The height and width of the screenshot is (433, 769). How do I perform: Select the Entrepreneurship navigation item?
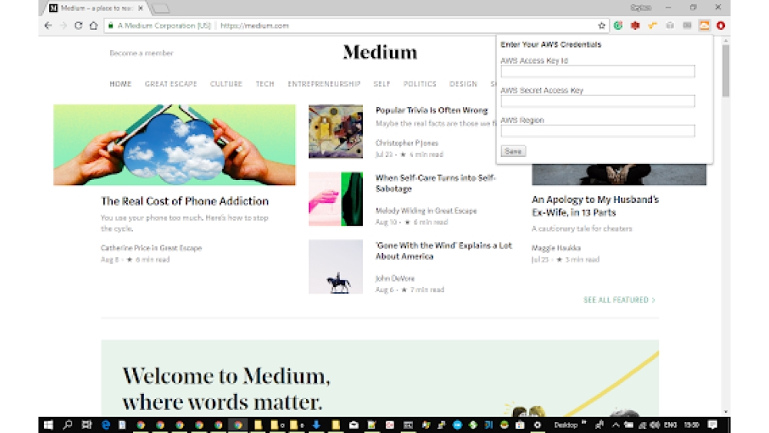(324, 84)
